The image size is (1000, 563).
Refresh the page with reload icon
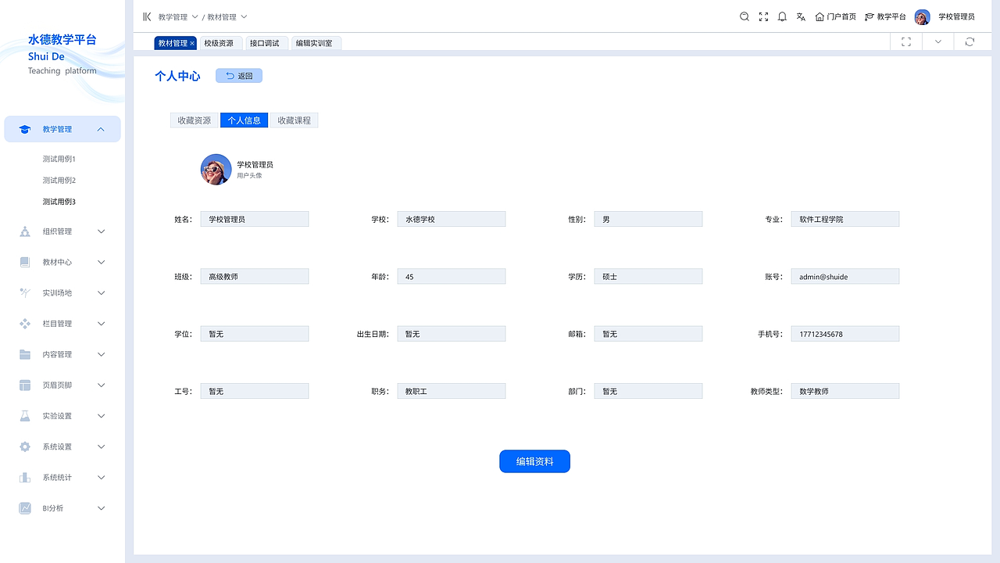pos(970,42)
